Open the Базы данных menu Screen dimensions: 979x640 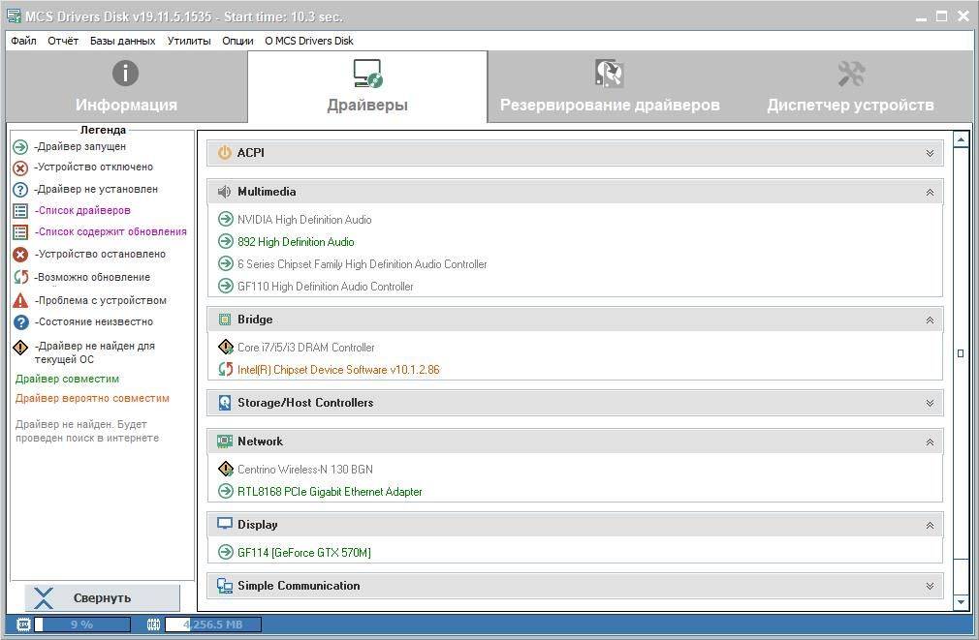(122, 41)
